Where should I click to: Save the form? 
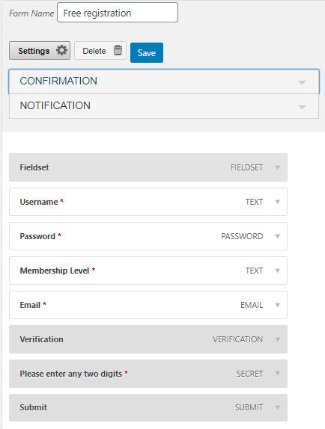click(x=147, y=52)
